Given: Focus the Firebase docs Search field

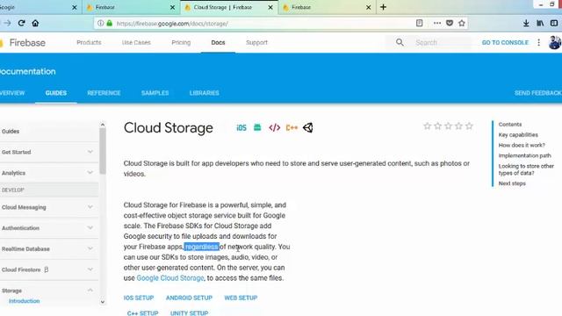Looking at the screenshot, I should (x=442, y=42).
